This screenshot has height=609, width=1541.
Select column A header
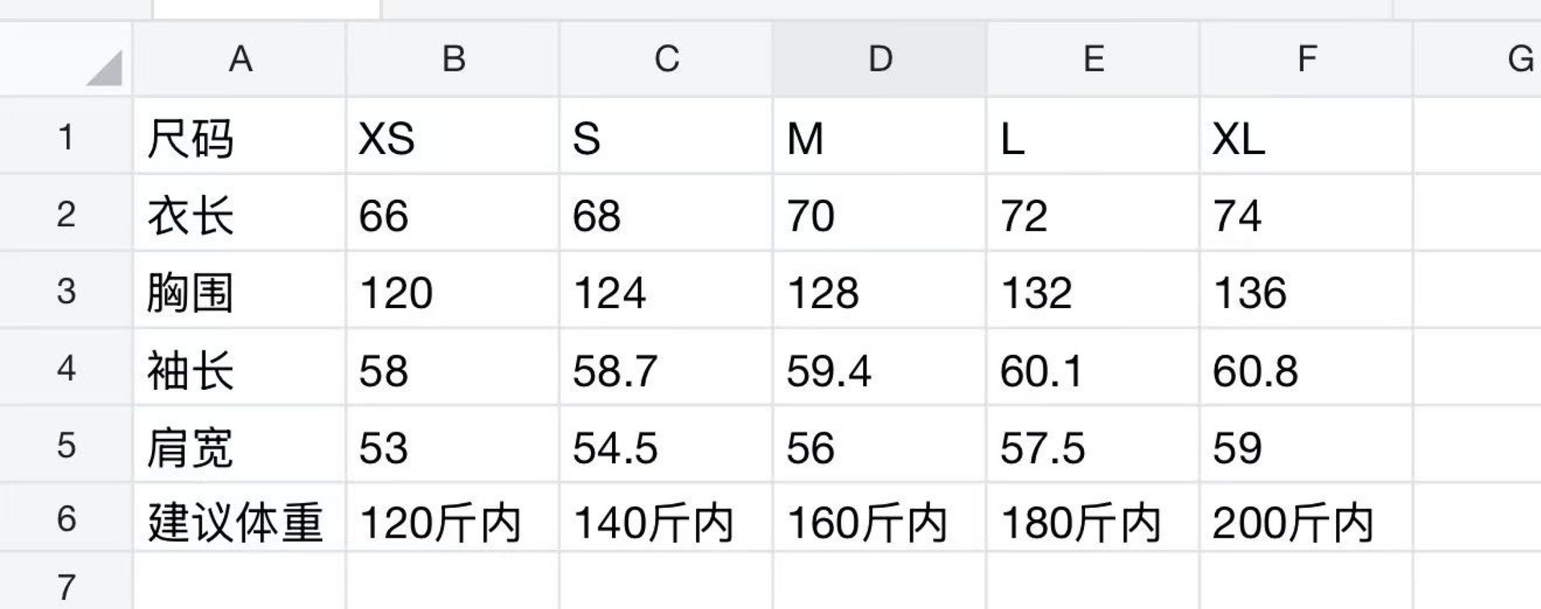[239, 59]
